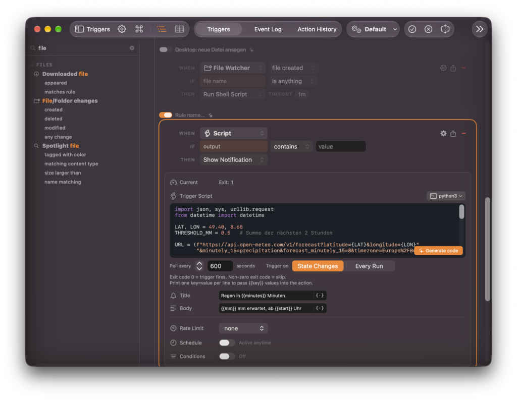The image size is (517, 400).
Task: Open the Rate Limit none dropdown
Action: (x=243, y=328)
